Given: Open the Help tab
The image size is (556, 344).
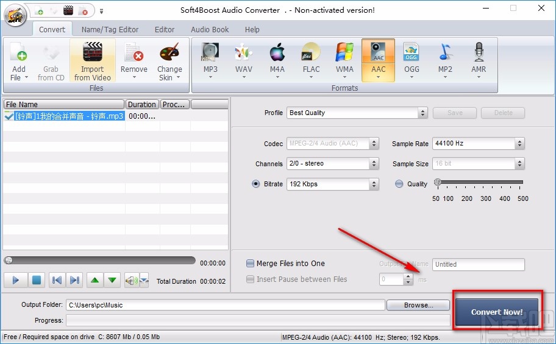Looking at the screenshot, I should [252, 29].
